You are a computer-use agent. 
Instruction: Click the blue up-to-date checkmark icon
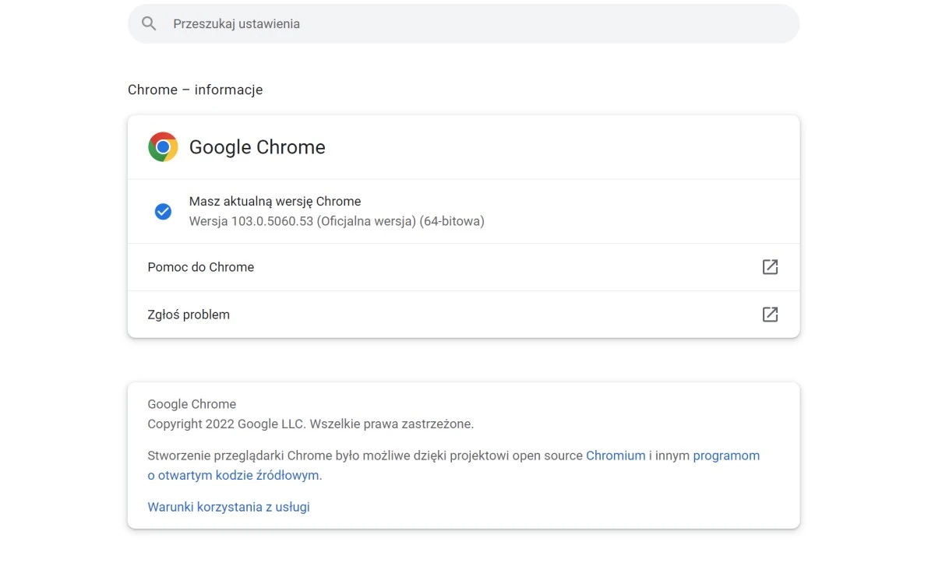coord(163,212)
